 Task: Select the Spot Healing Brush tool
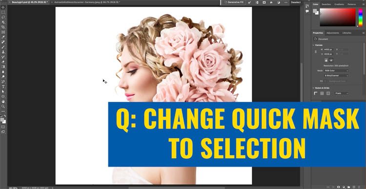click(x=3, y=42)
